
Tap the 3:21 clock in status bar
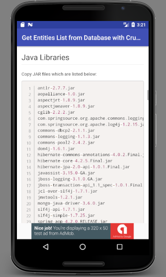click(x=141, y=25)
